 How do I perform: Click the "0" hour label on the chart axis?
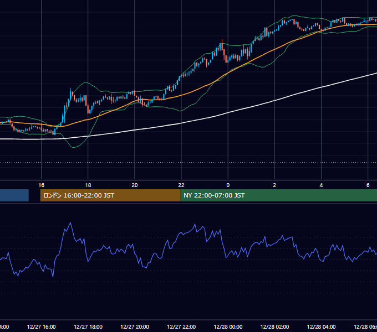click(228, 185)
